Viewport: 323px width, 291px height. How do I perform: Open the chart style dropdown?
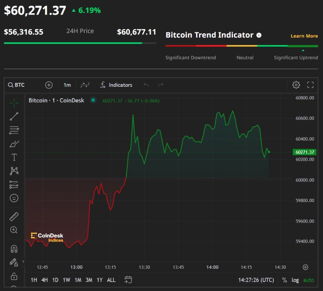click(x=85, y=85)
